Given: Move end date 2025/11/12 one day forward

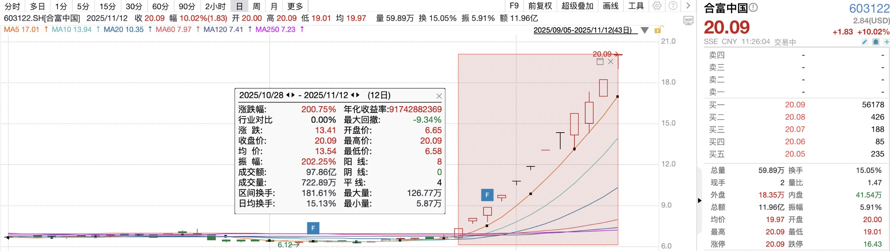Looking at the screenshot, I should [358, 95].
